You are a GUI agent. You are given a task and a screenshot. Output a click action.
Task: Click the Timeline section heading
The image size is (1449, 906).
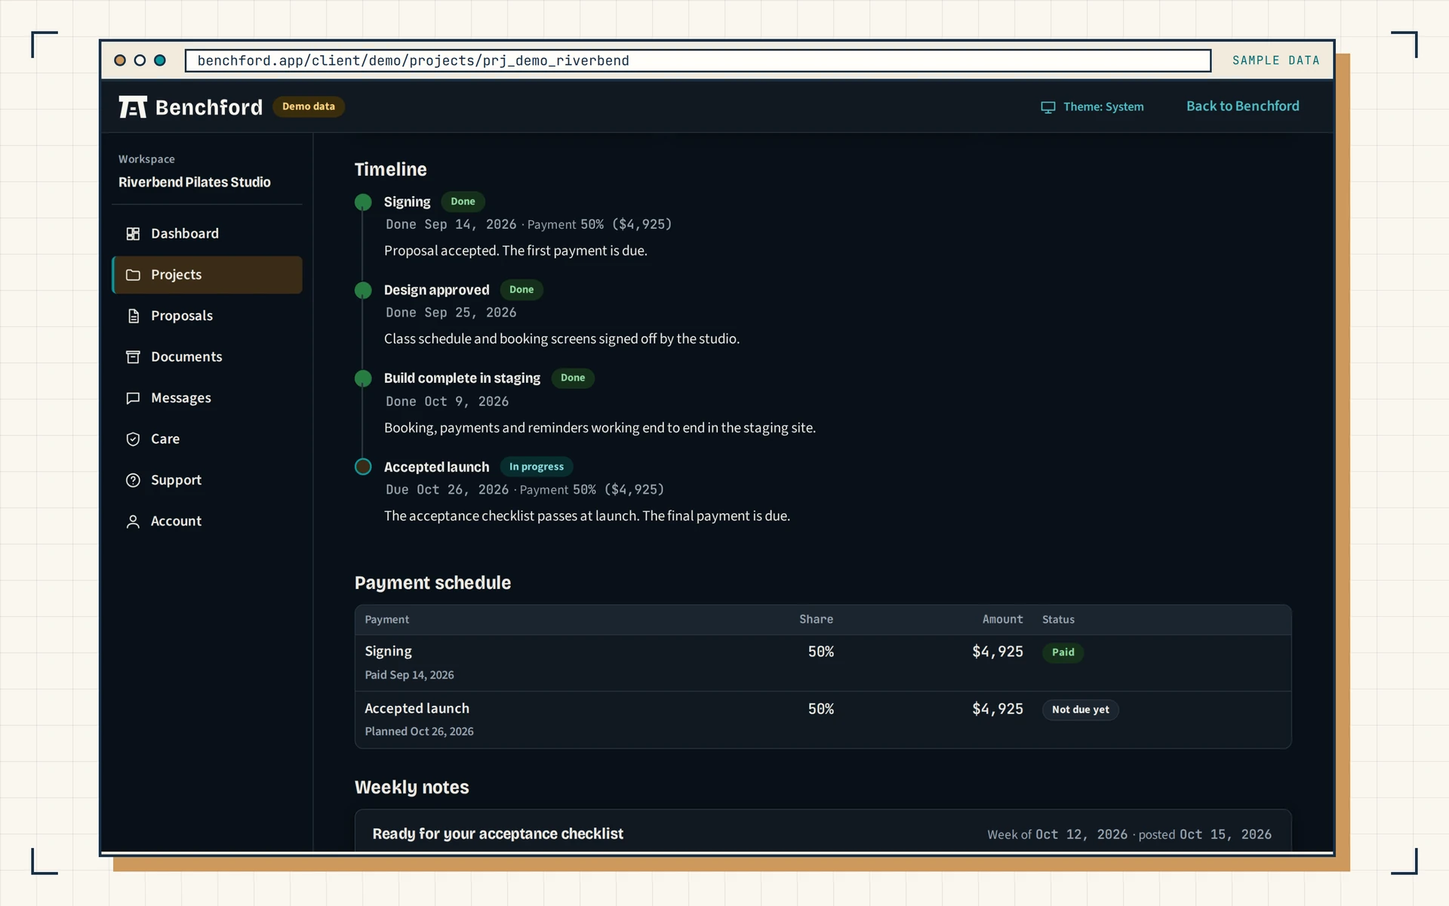point(390,169)
